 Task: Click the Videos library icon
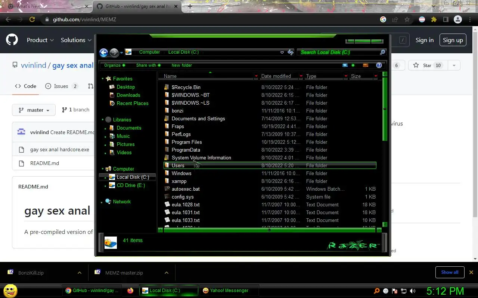(x=112, y=152)
